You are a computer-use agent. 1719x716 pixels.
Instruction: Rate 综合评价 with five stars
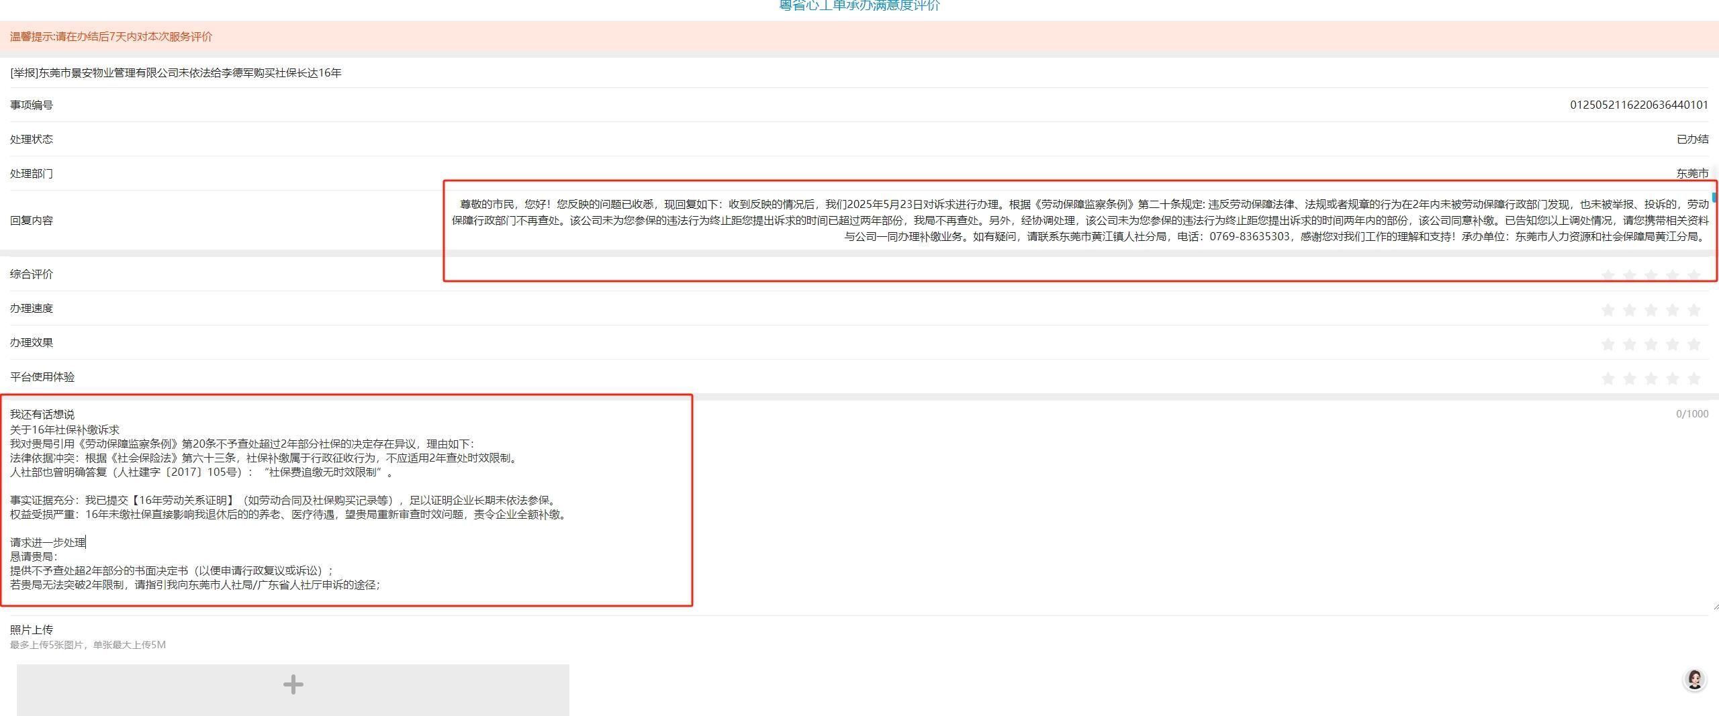[x=1693, y=275]
